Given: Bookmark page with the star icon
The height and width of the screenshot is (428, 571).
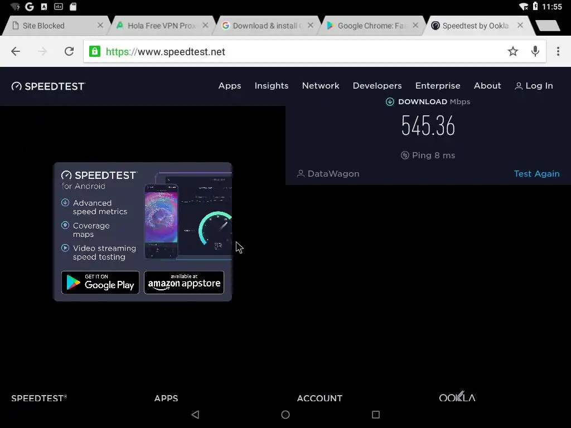Looking at the screenshot, I should 513,51.
